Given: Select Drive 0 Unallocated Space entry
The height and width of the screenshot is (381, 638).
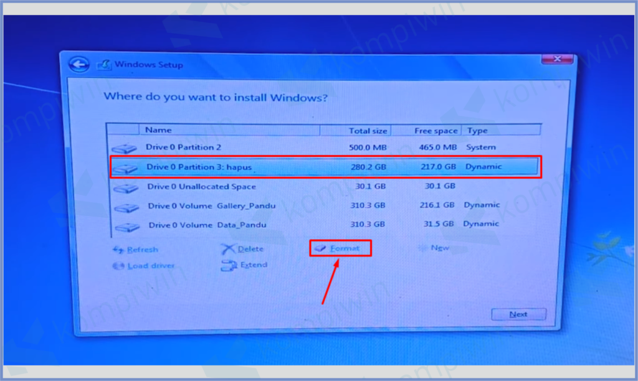Looking at the screenshot, I should 201,187.
